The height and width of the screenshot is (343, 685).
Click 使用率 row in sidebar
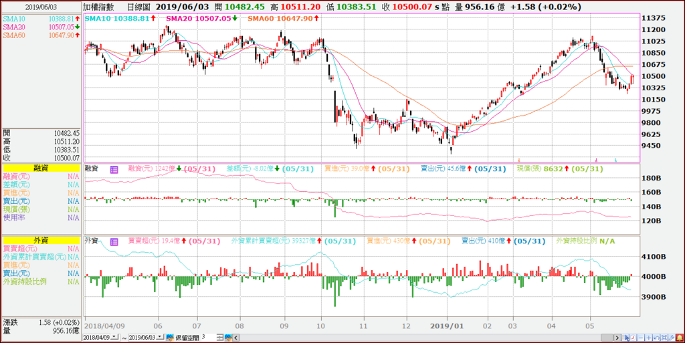click(41, 217)
